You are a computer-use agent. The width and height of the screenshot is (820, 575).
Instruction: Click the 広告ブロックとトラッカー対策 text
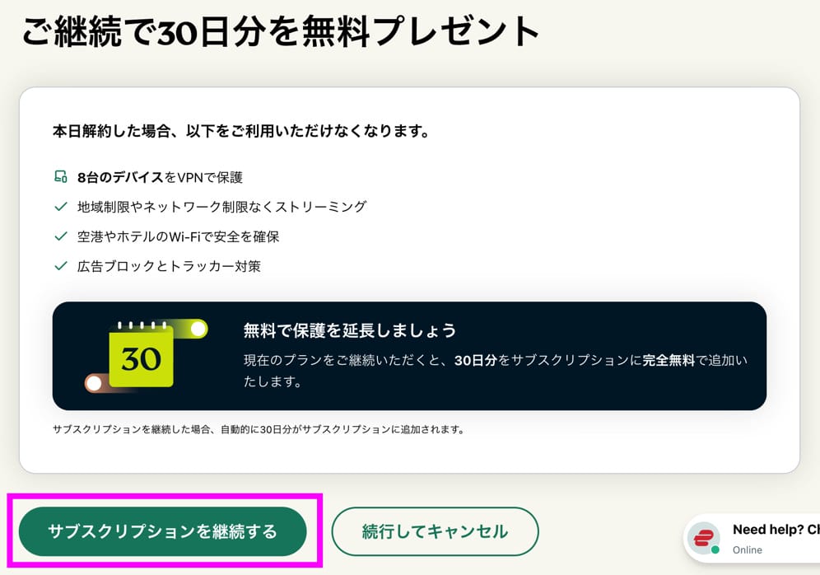pos(169,266)
